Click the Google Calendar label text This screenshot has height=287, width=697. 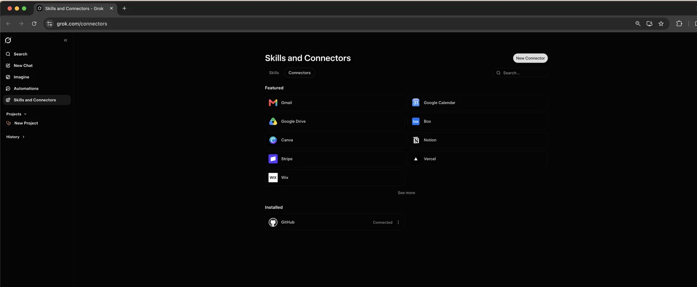click(440, 103)
